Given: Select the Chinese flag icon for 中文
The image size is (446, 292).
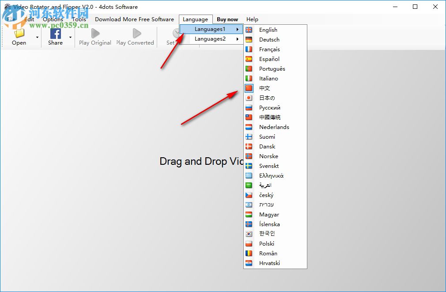Looking at the screenshot, I should [x=249, y=88].
